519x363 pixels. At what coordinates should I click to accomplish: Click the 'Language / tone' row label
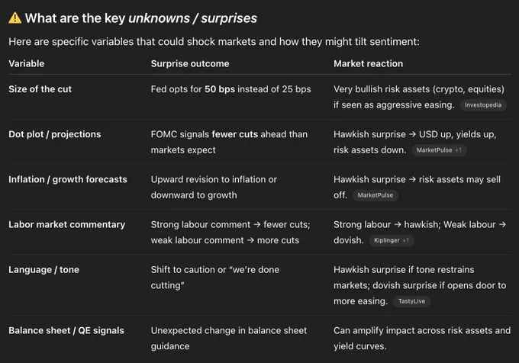(44, 270)
